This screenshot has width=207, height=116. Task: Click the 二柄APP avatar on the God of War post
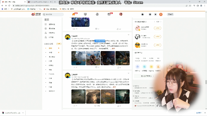(68, 37)
